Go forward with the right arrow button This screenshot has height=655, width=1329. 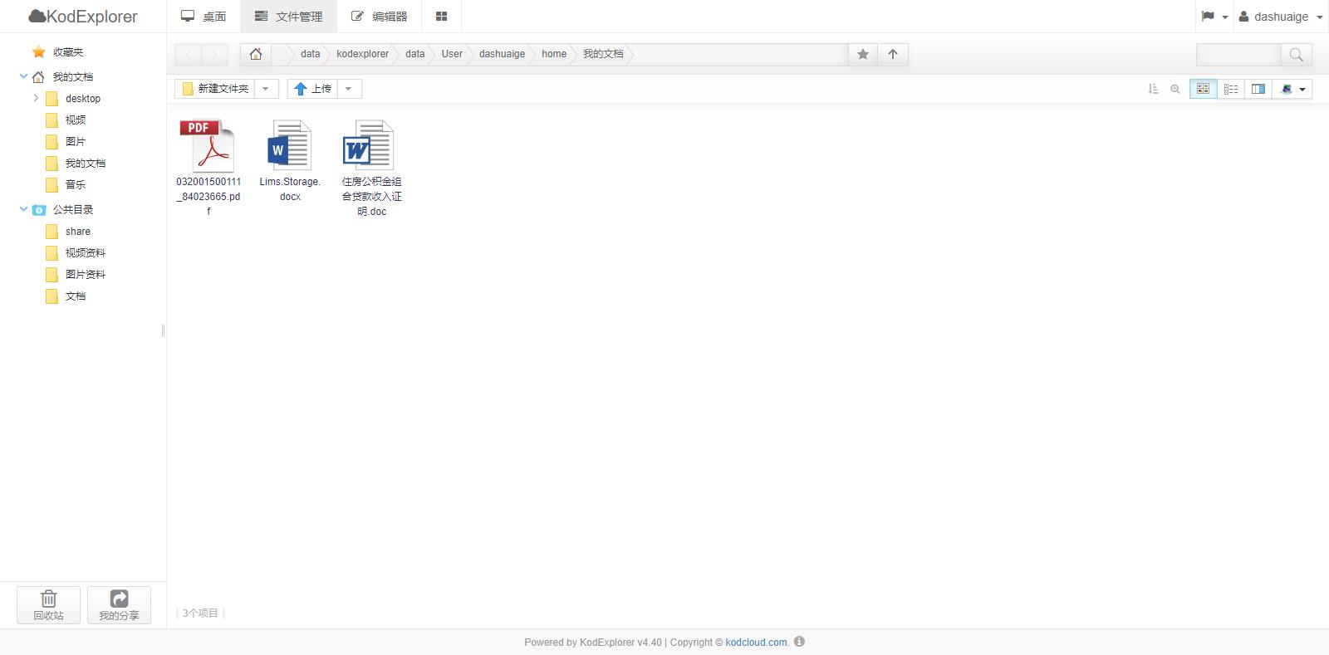pyautogui.click(x=214, y=55)
